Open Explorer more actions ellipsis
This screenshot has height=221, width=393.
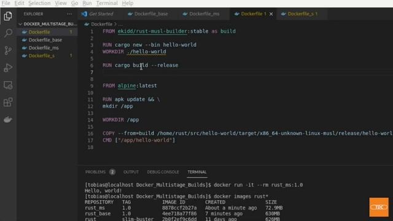pos(69,14)
